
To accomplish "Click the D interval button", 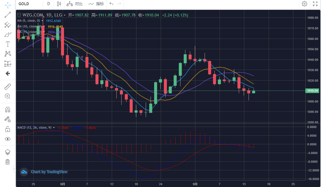I will click(x=49, y=4).
